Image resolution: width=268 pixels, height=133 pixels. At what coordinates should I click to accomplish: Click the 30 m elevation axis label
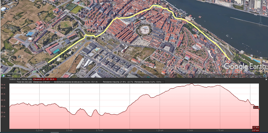pyautogui.click(x=3, y=112)
